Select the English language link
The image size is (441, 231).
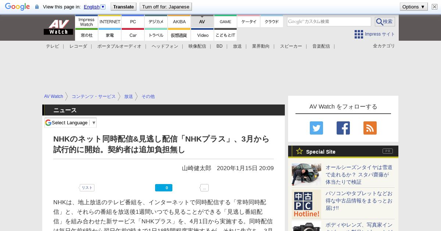click(x=92, y=7)
